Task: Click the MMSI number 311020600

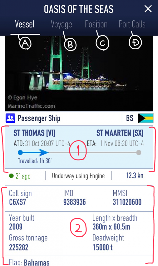Action: coord(127,202)
